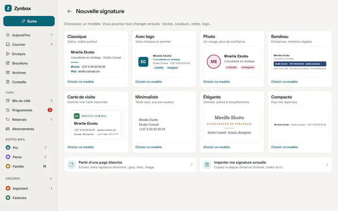Click the Brouillons label in sidebar

tap(20, 63)
